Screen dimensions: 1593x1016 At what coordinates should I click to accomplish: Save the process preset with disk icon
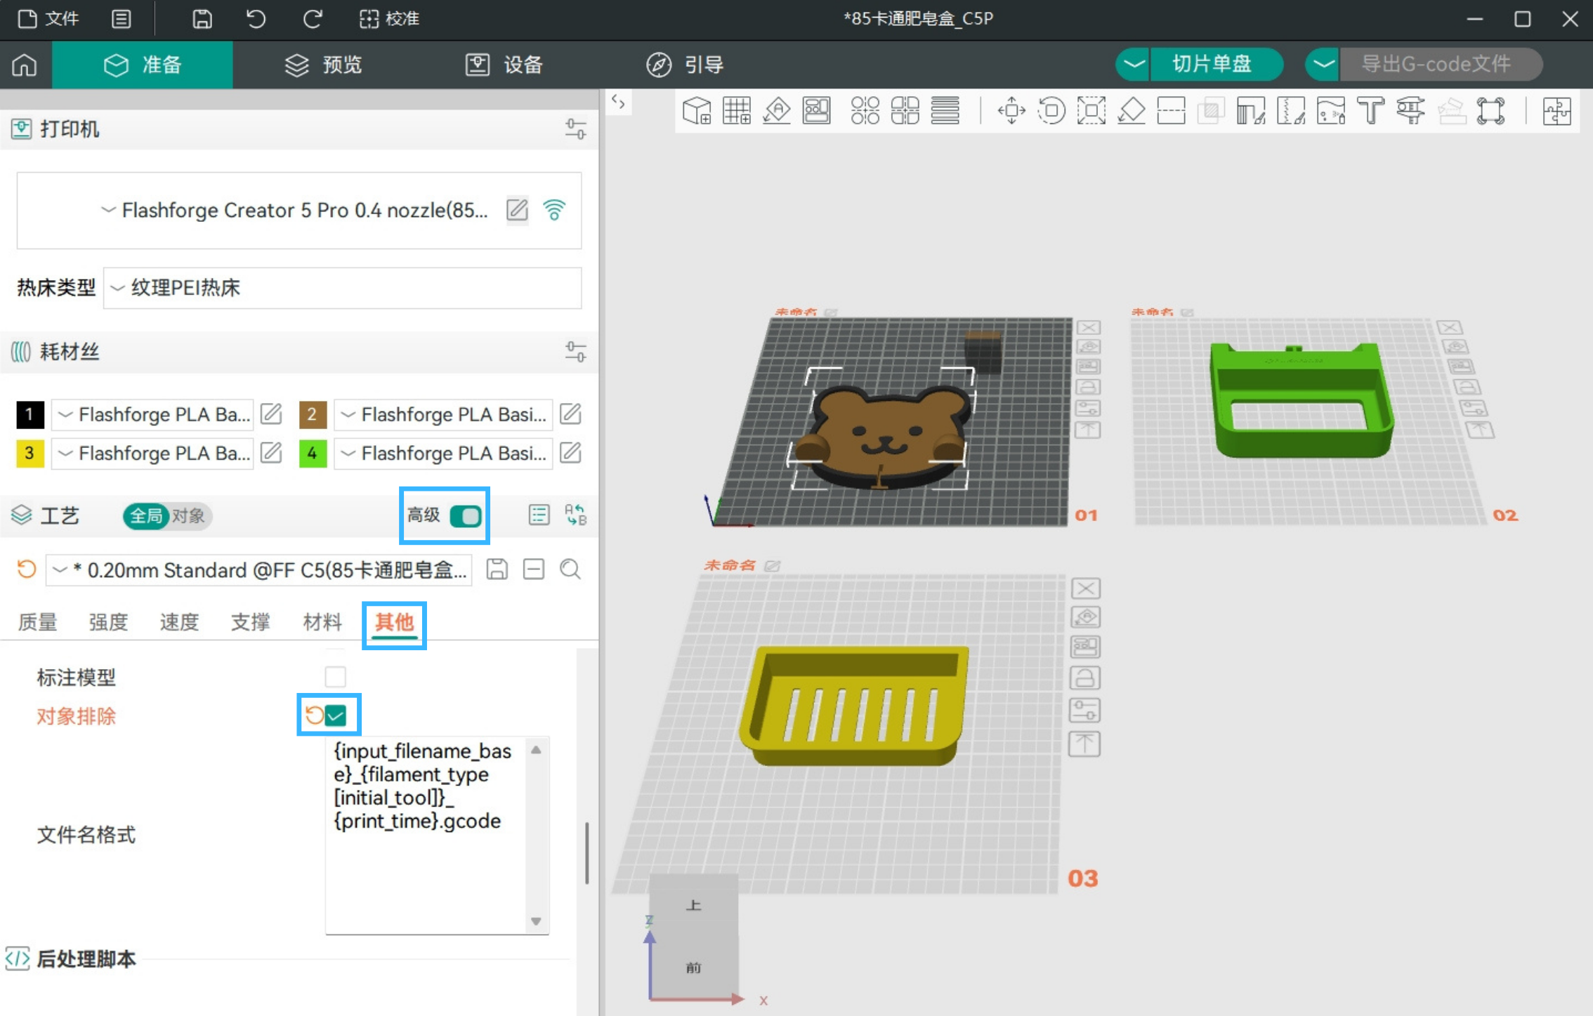coord(497,569)
